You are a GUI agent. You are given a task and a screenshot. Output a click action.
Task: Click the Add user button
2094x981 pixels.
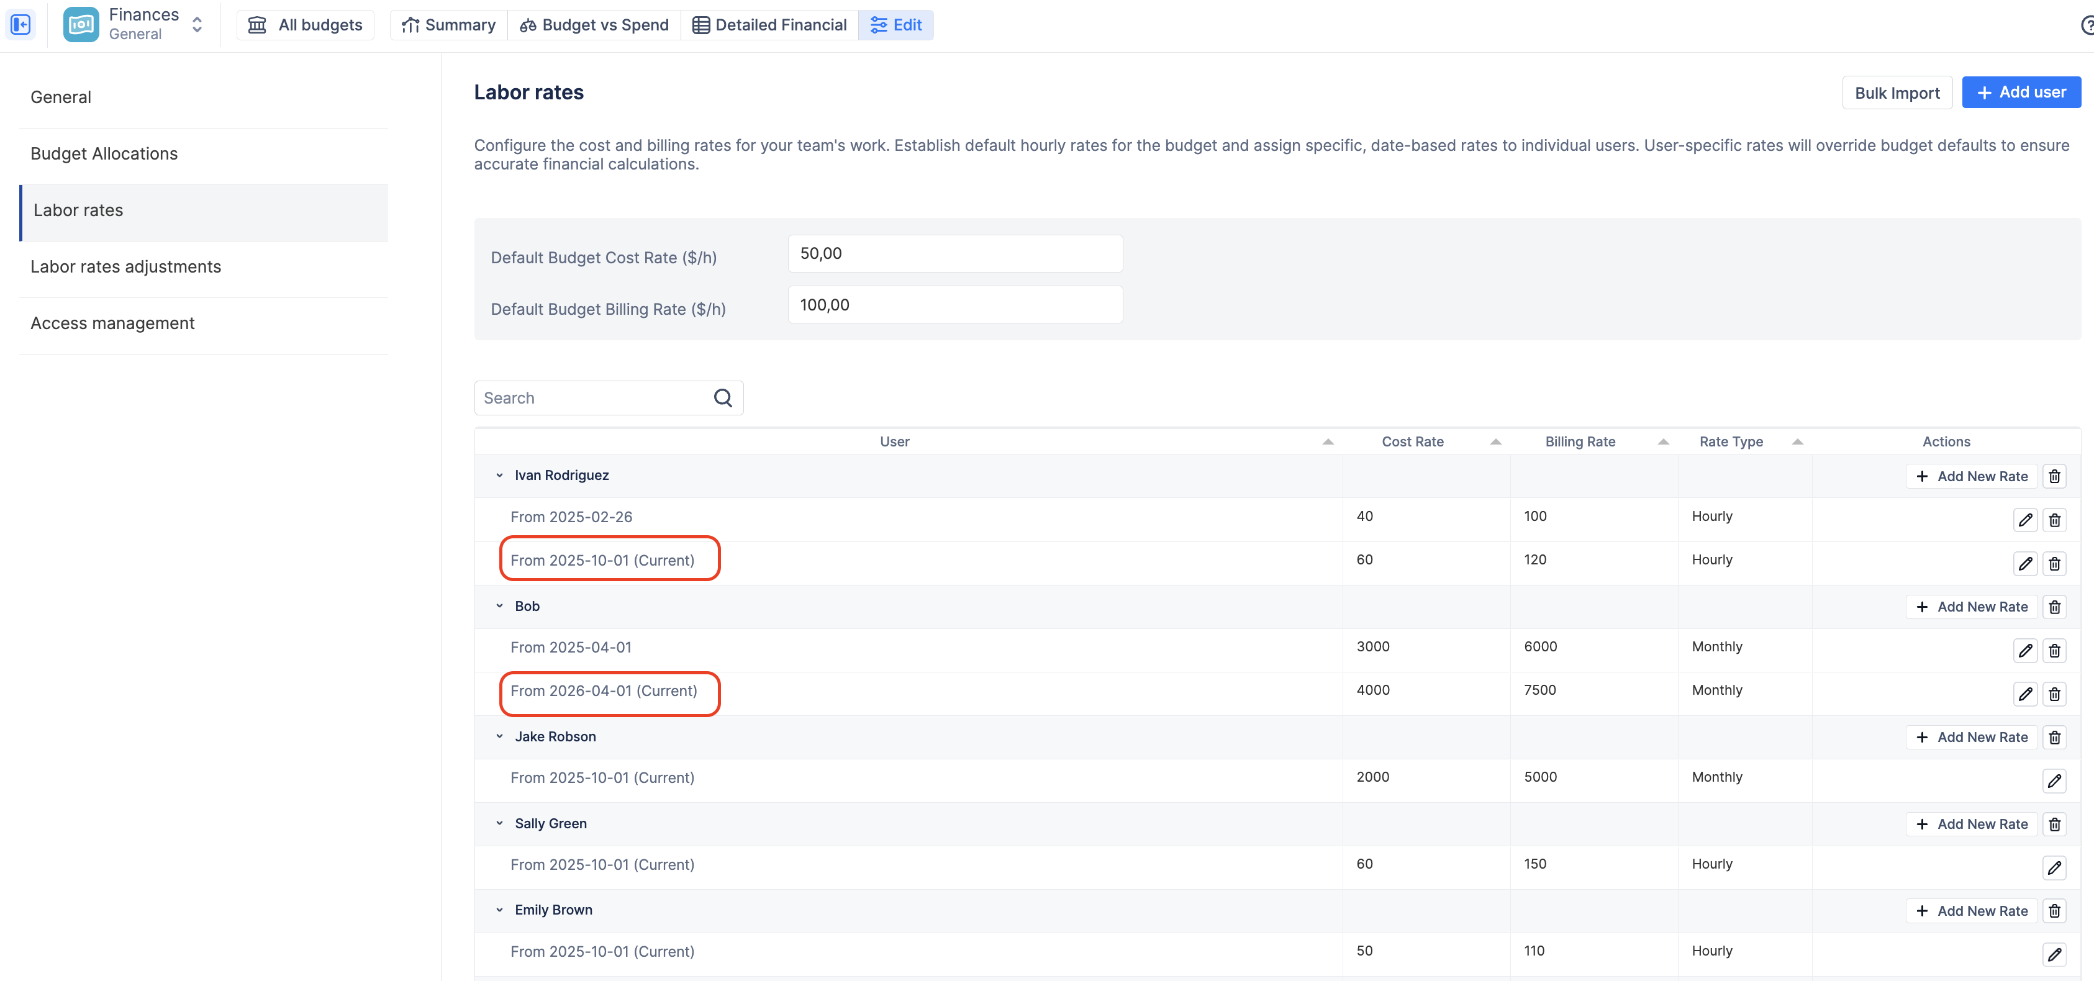2021,92
